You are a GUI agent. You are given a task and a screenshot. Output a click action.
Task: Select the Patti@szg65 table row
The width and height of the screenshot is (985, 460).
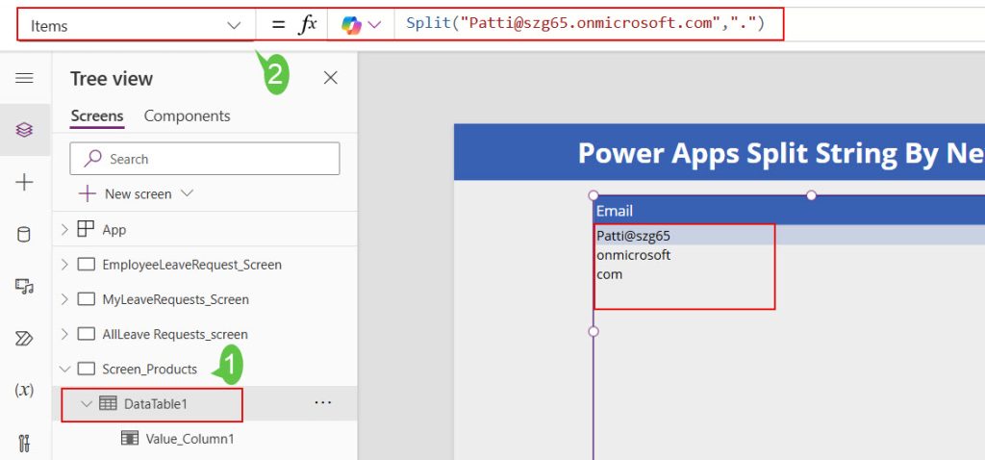[789, 236]
